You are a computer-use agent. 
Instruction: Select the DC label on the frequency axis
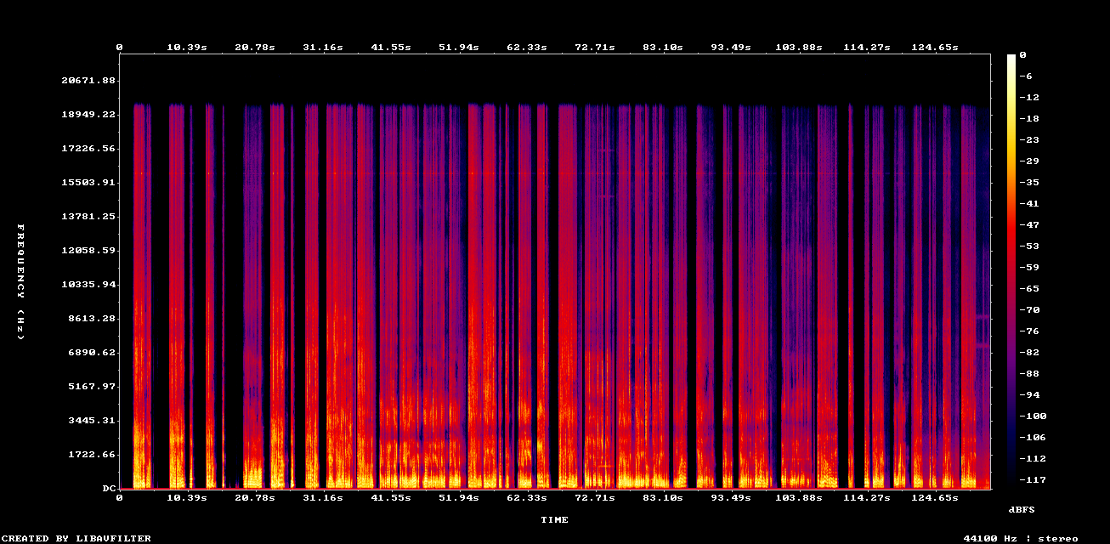108,487
